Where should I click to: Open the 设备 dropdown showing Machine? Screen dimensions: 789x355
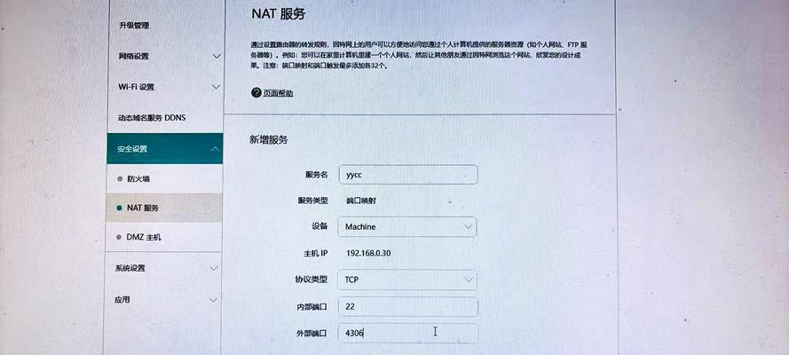tap(407, 227)
